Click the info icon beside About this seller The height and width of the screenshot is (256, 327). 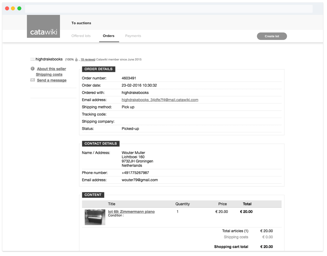click(33, 69)
